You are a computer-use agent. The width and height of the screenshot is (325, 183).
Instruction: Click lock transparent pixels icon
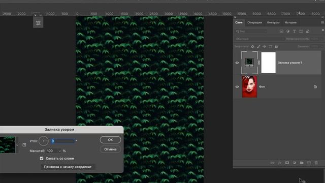(252, 46)
